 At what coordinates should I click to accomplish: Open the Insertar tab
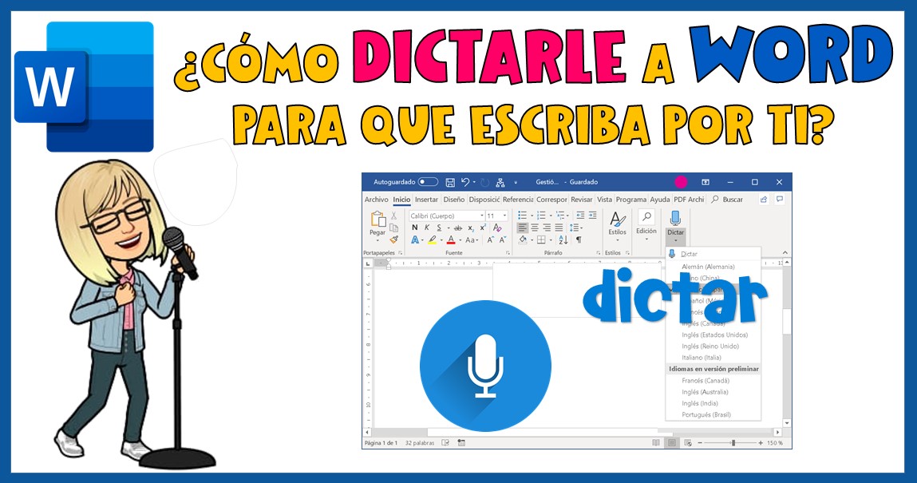[426, 200]
